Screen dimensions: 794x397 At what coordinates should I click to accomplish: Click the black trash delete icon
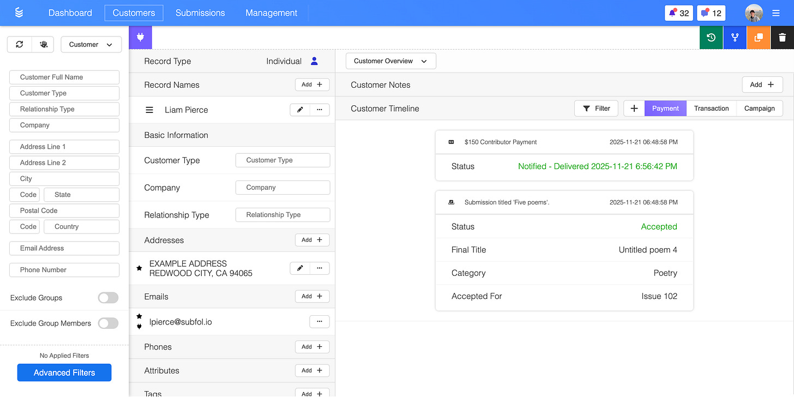click(x=782, y=38)
